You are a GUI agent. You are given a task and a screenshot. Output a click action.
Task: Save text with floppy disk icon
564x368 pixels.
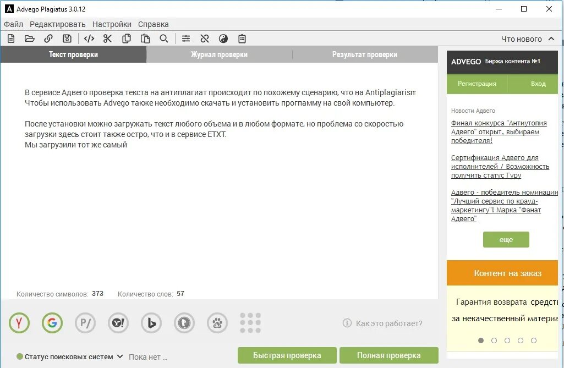[x=67, y=39]
